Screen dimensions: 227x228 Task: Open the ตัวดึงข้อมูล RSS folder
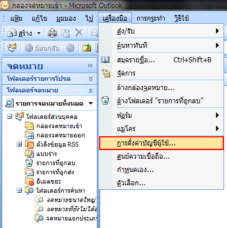57,144
